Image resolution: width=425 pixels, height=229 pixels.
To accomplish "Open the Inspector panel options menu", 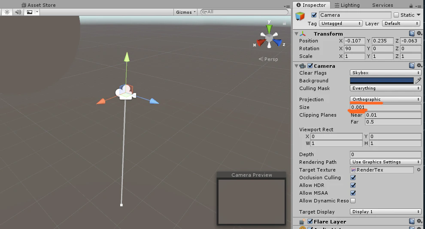I will click(418, 6).
